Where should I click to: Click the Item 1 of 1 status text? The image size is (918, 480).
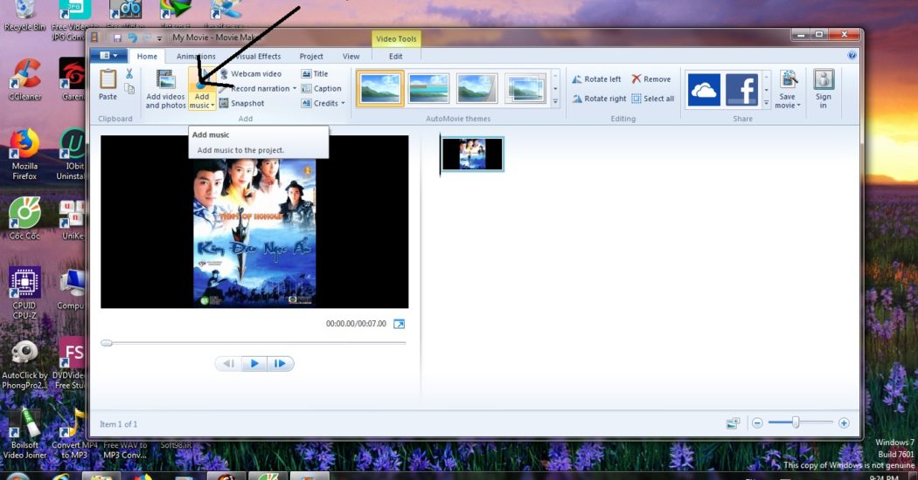click(118, 424)
